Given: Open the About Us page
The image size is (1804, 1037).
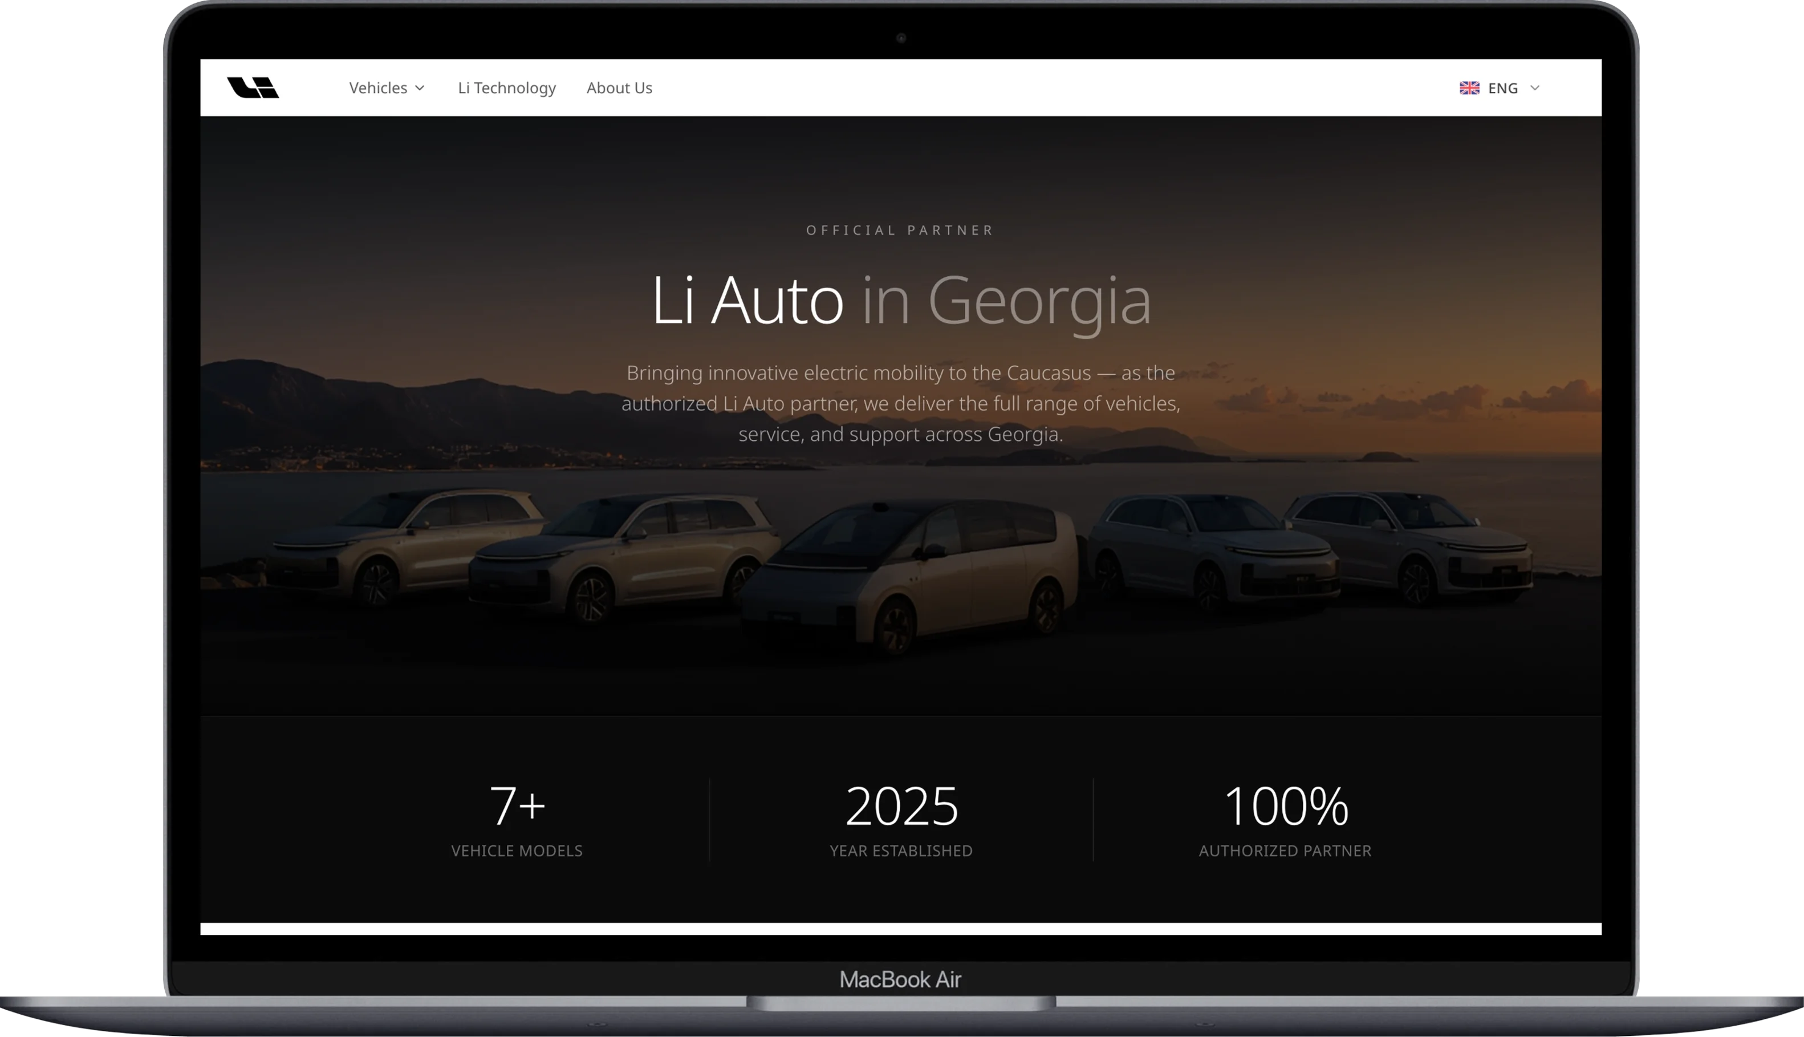Looking at the screenshot, I should [619, 88].
